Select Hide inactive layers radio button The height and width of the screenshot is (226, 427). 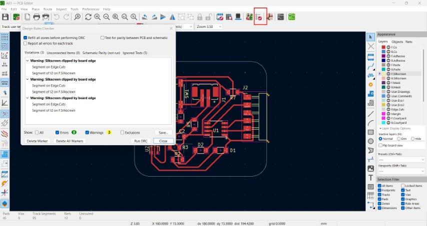pos(412,139)
